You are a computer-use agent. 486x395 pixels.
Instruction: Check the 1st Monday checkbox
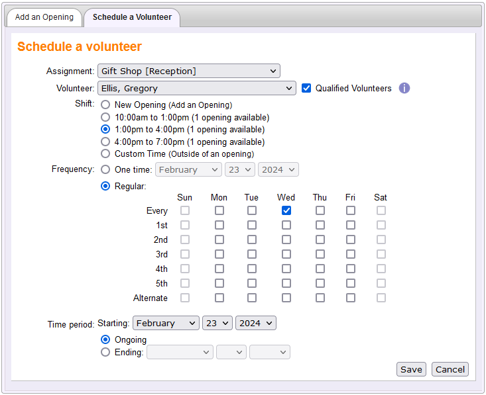point(219,225)
